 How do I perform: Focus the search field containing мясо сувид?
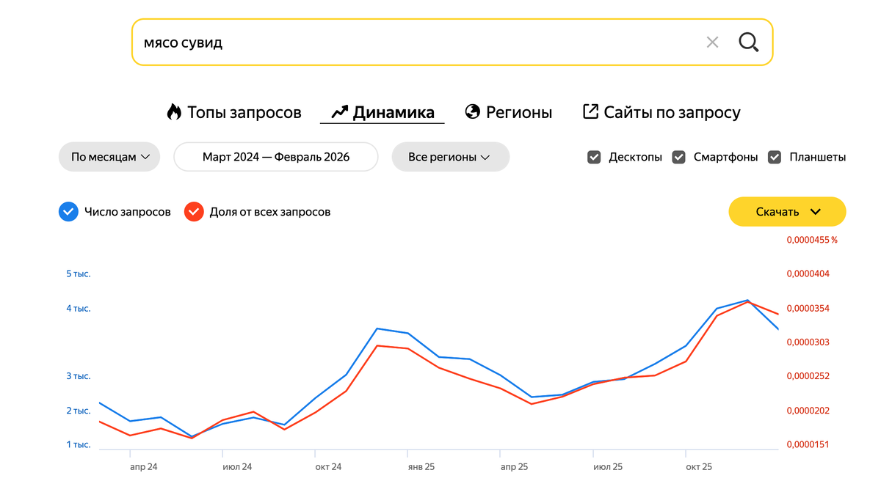click(411, 43)
